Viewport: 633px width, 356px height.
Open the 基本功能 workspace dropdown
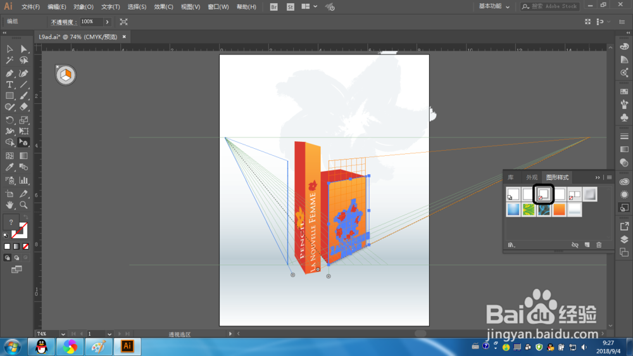494,6
